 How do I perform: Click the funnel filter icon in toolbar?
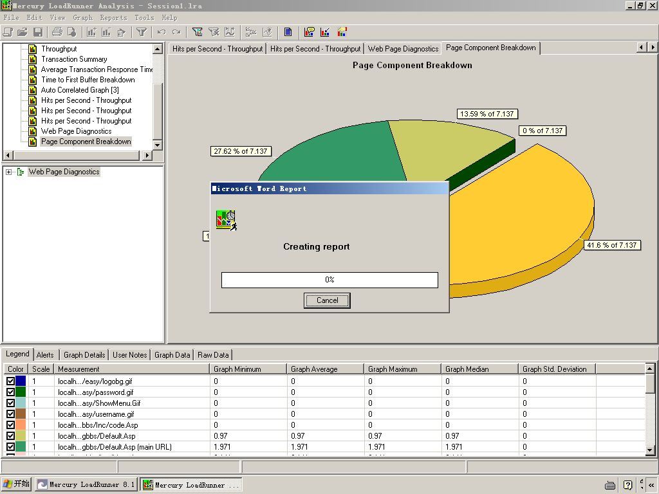[142, 32]
